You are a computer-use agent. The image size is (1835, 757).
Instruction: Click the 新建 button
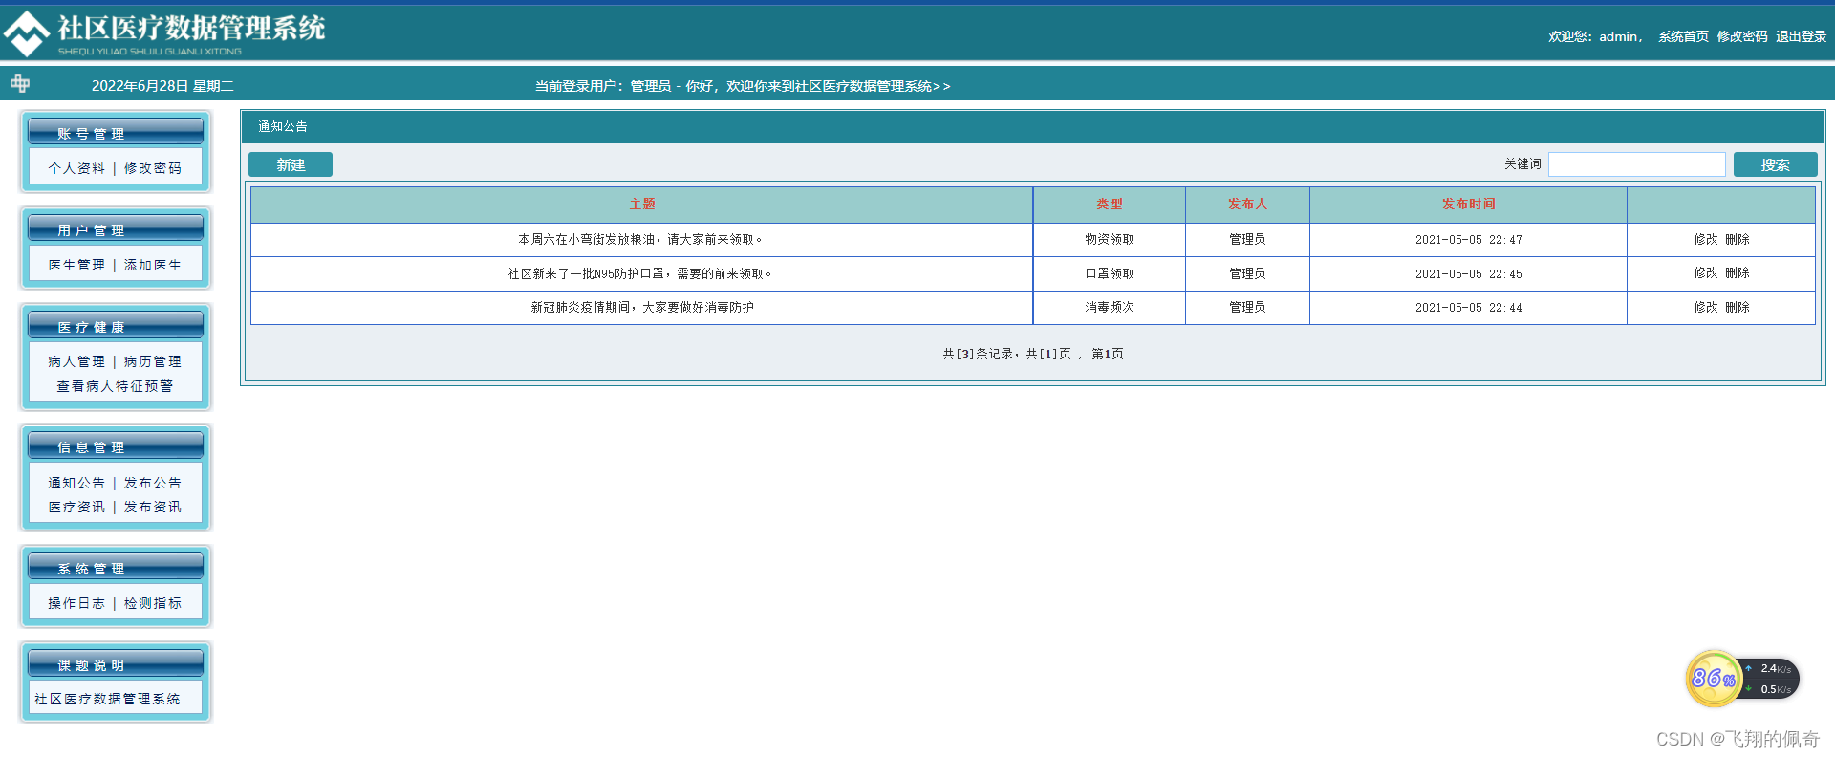pyautogui.click(x=291, y=164)
